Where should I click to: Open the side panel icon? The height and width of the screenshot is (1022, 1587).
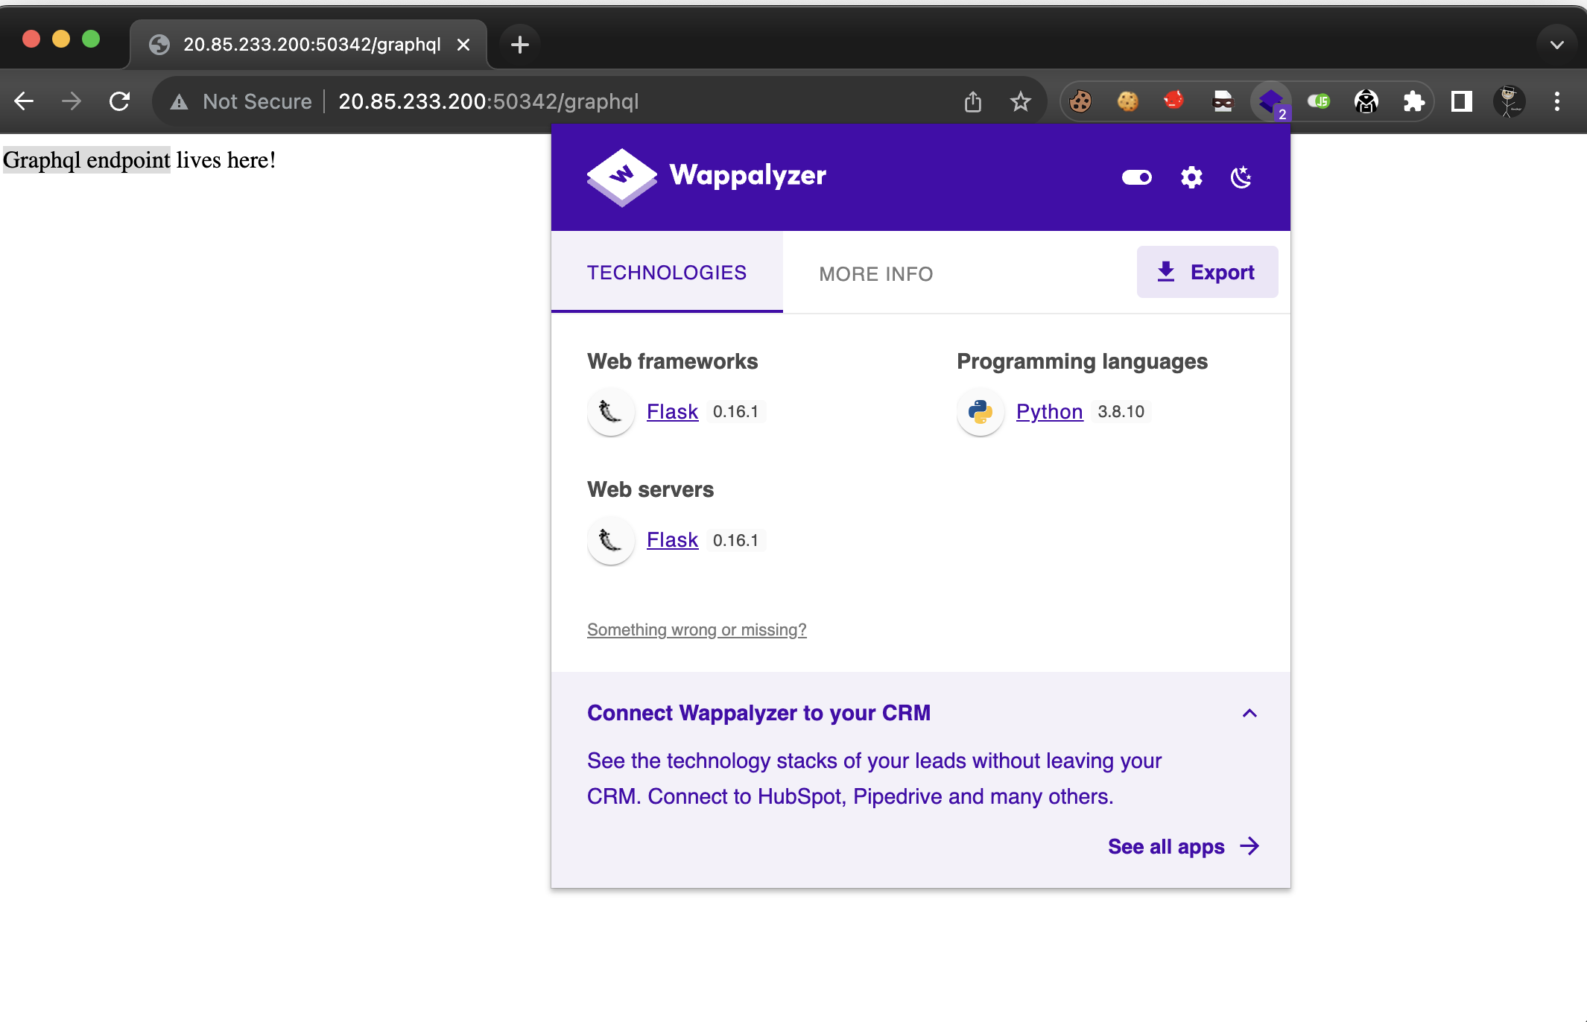1461,101
